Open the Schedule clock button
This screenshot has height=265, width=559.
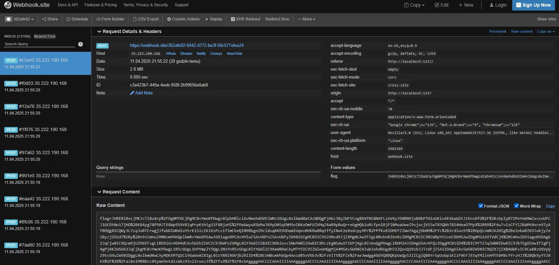pyautogui.click(x=77, y=19)
